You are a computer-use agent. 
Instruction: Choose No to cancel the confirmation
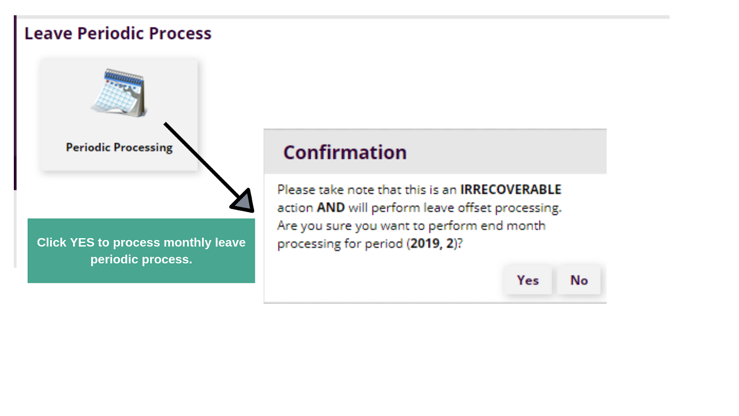579,280
